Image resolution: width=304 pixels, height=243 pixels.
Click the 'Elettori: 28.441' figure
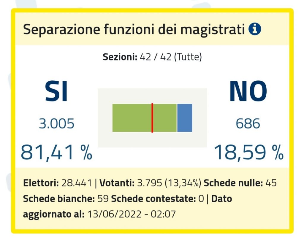pos(57,183)
